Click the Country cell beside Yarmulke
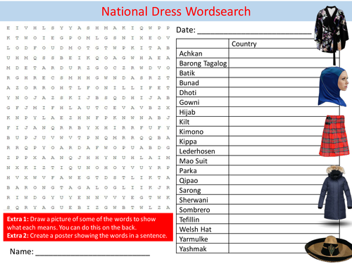Image resolution: width=352 pixels, height=264 pixels. tap(284, 239)
